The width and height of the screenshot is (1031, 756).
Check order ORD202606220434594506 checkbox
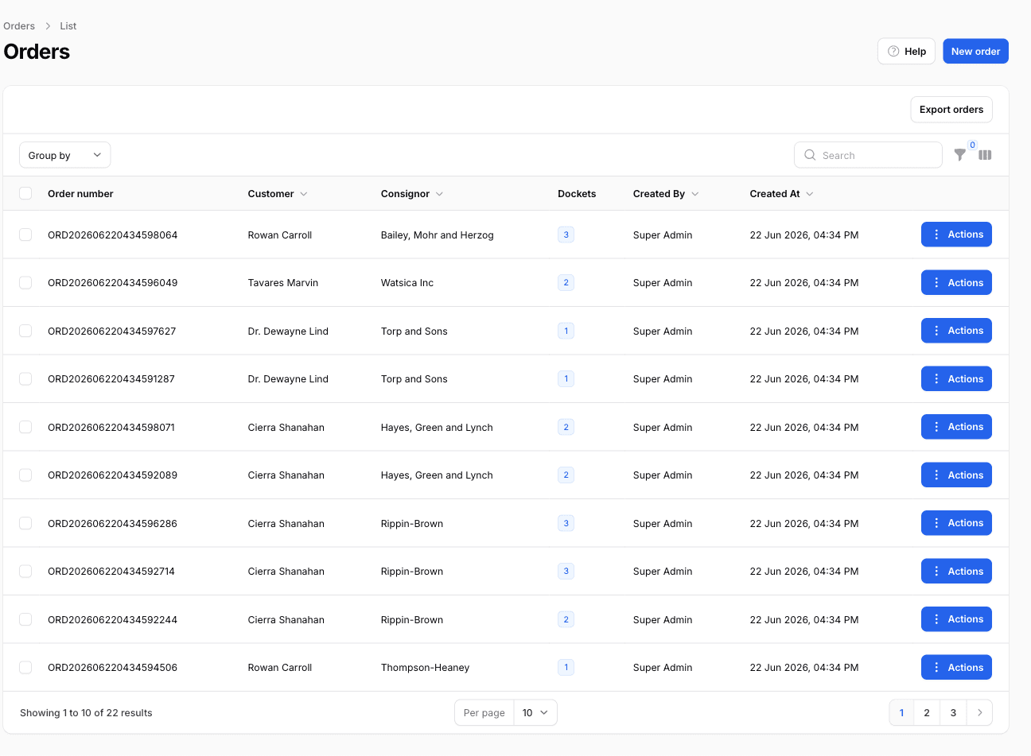(x=25, y=667)
